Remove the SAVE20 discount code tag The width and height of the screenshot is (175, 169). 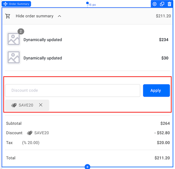(x=41, y=105)
